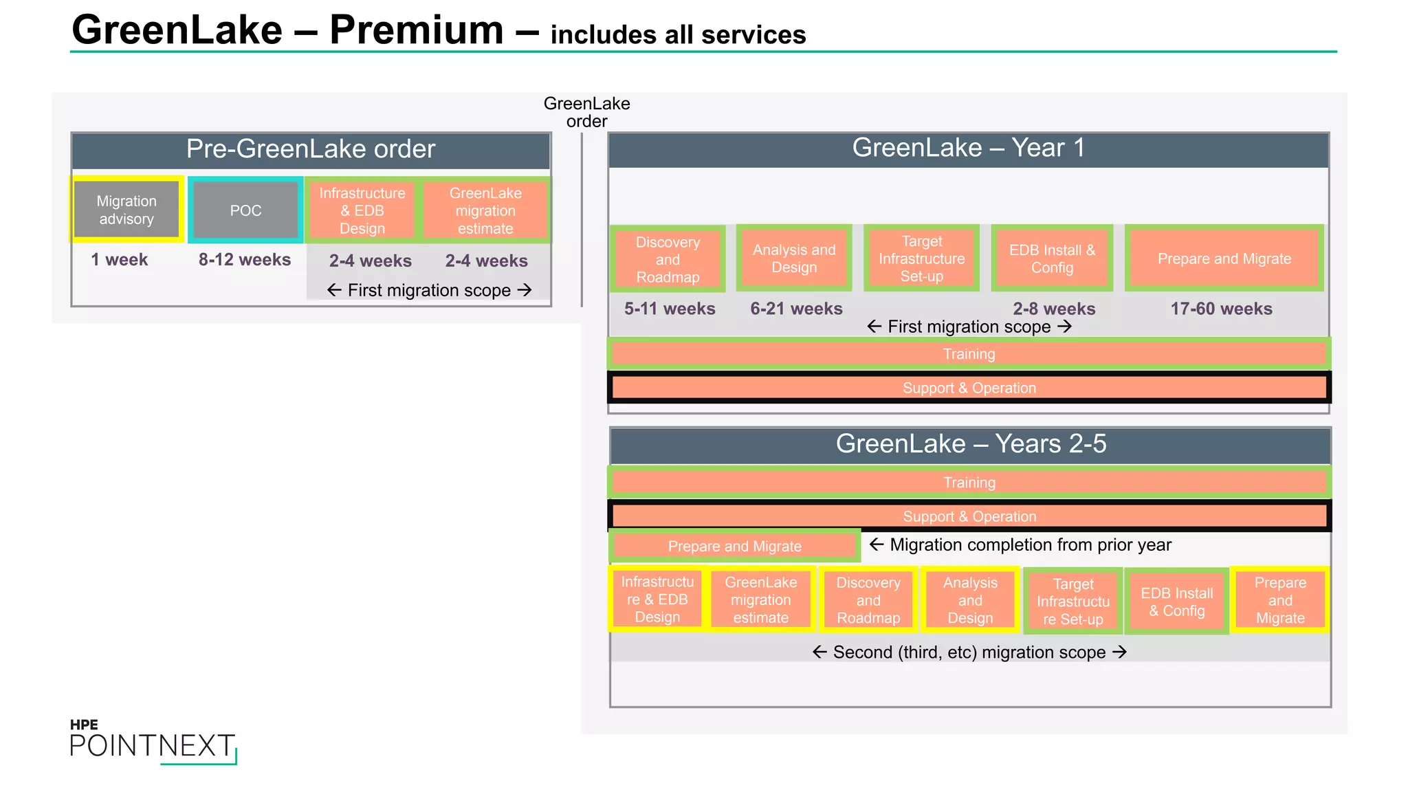The height and width of the screenshot is (792, 1408).
Task: Select the Year 1 Target Infrastructure Set-up box
Action: coord(921,258)
